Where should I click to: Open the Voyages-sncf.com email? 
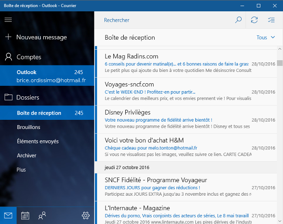point(186,92)
